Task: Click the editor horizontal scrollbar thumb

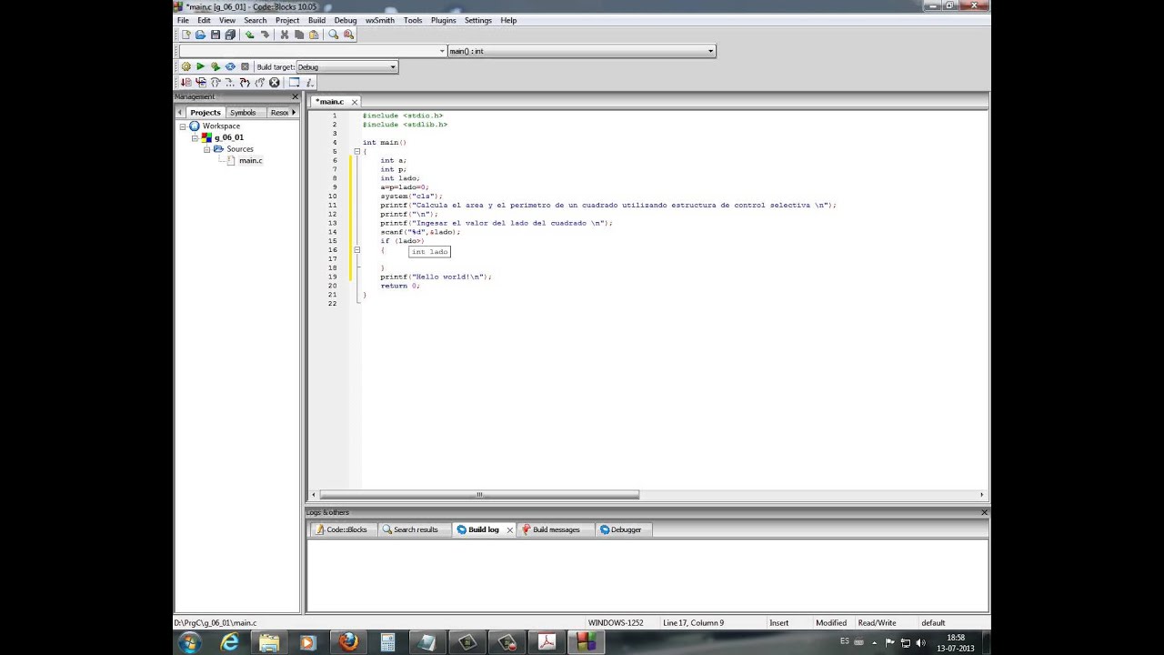Action: pos(479,495)
